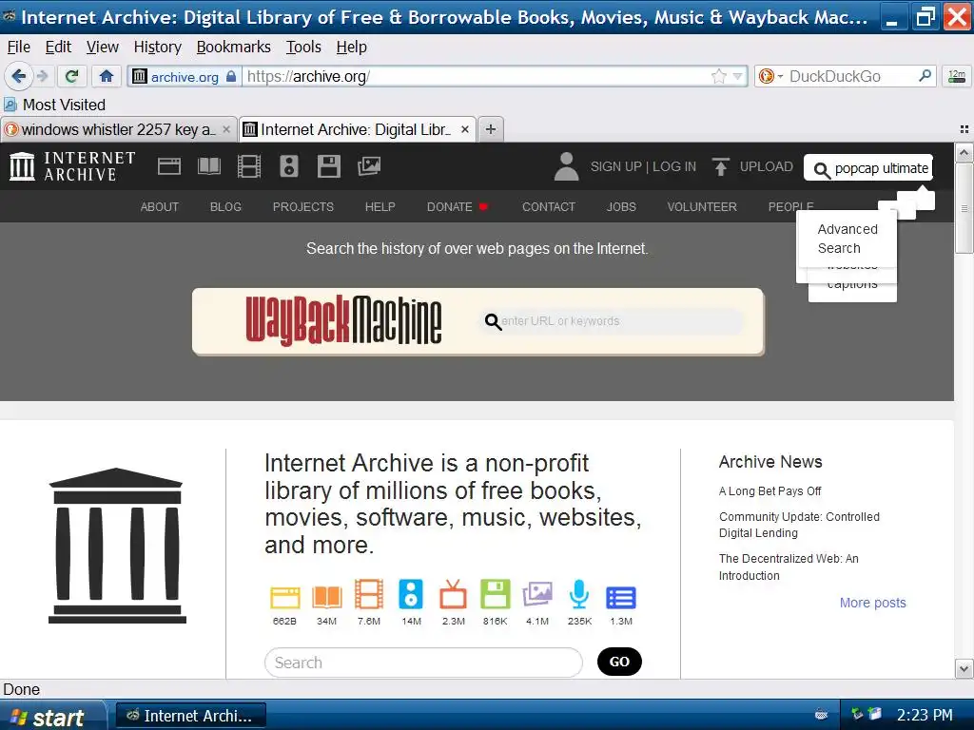Click the green software icon 816K
This screenshot has width=974, height=730.
[495, 594]
